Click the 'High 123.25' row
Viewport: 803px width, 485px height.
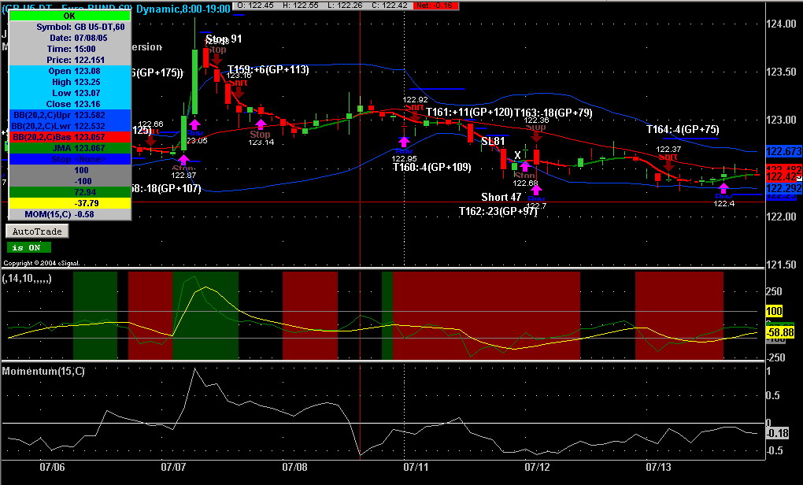70,82
